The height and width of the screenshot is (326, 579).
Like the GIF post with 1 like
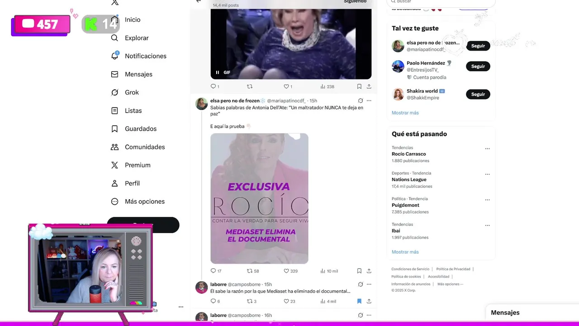click(x=288, y=86)
